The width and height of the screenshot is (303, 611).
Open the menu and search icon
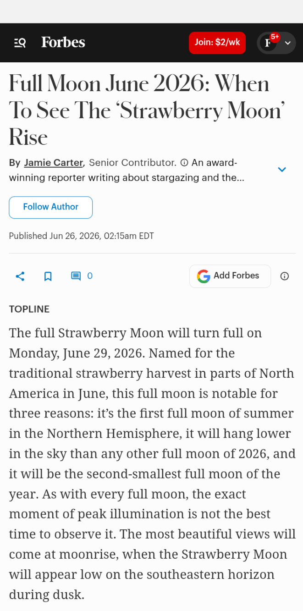click(x=20, y=43)
